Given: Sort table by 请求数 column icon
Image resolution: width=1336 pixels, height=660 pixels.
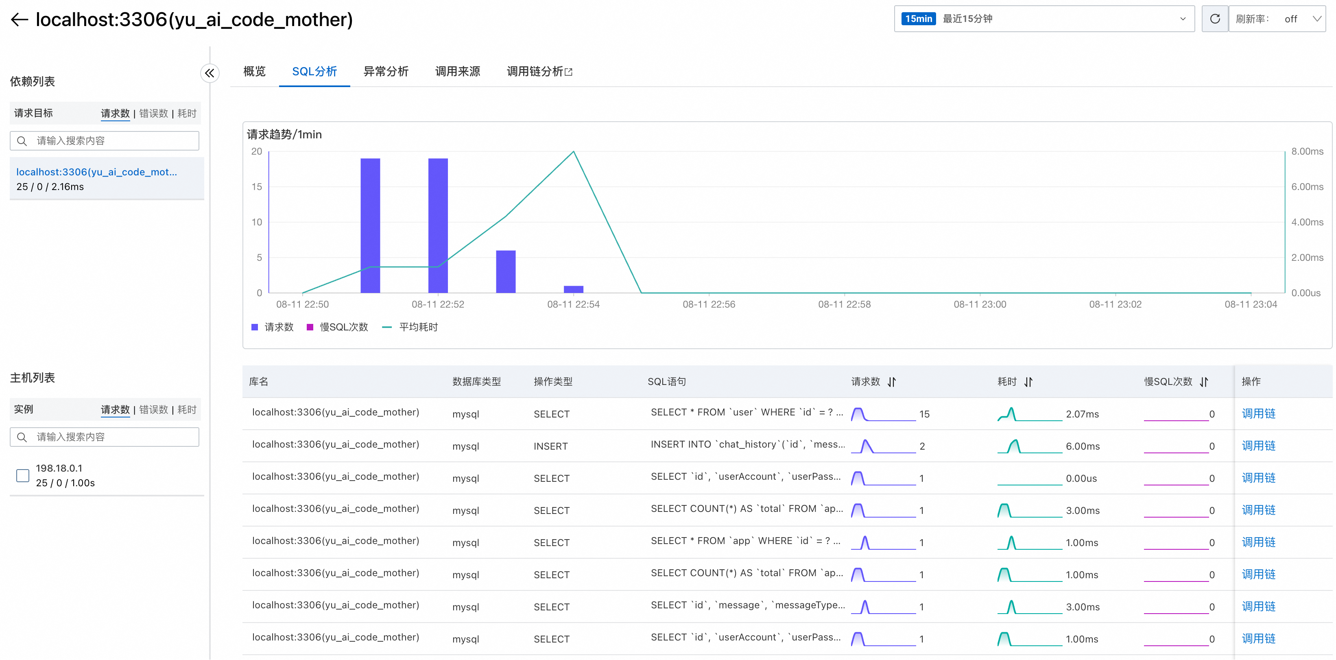Looking at the screenshot, I should pyautogui.click(x=891, y=382).
